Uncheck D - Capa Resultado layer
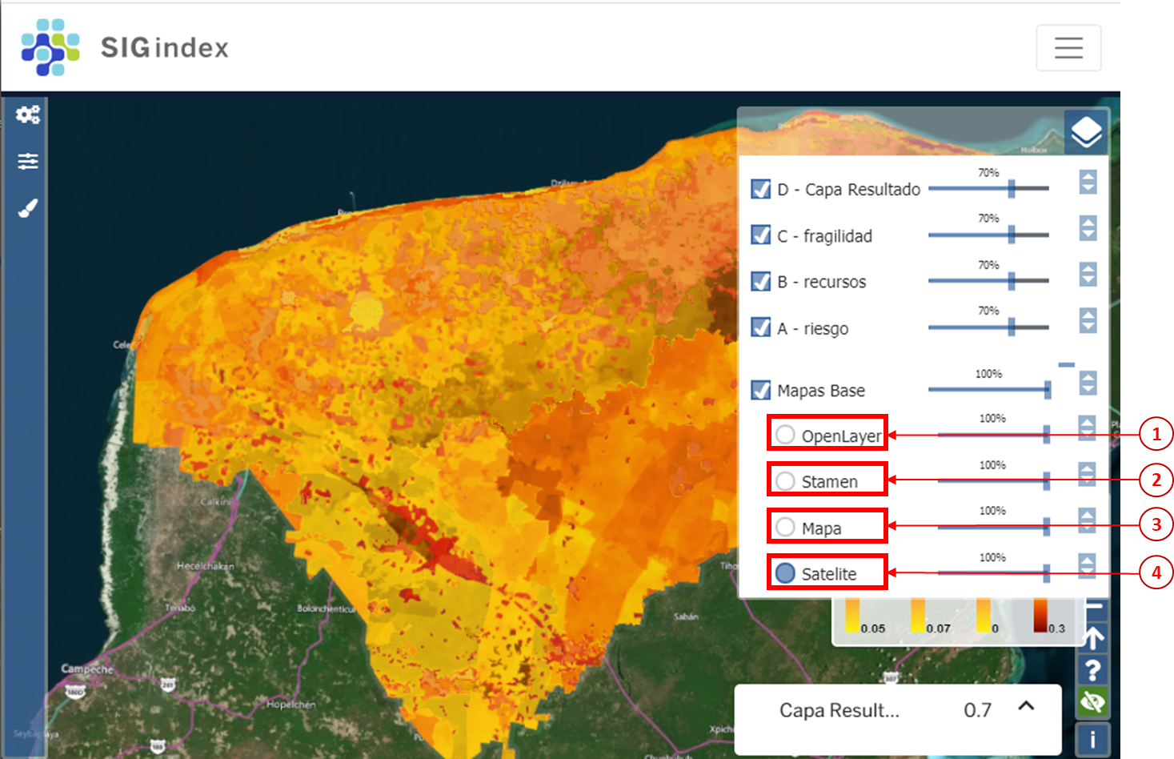The width and height of the screenshot is (1174, 759). tap(761, 189)
